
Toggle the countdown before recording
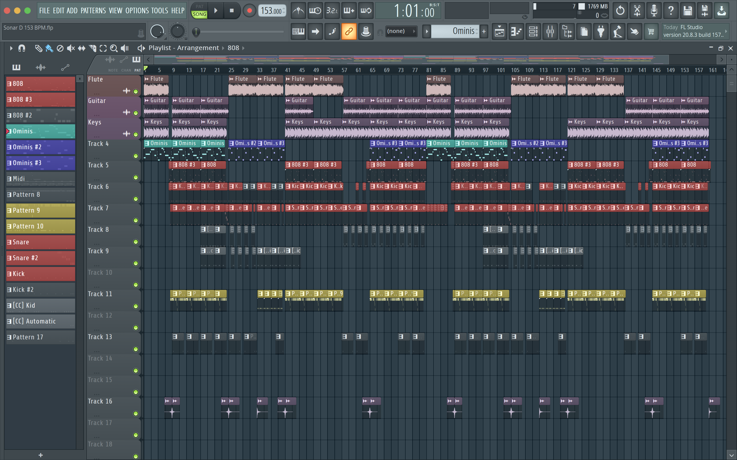[x=332, y=11]
